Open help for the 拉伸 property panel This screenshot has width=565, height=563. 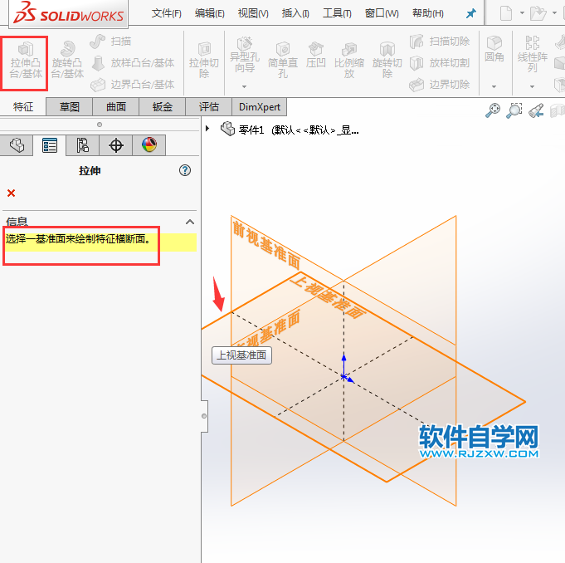(x=185, y=170)
